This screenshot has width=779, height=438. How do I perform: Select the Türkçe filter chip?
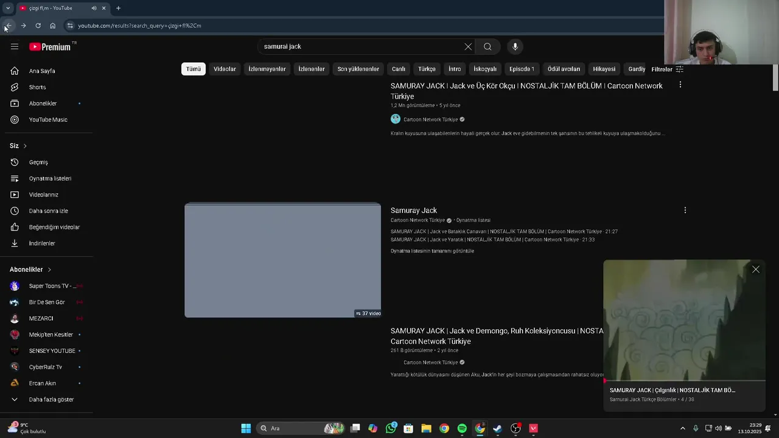coord(427,69)
